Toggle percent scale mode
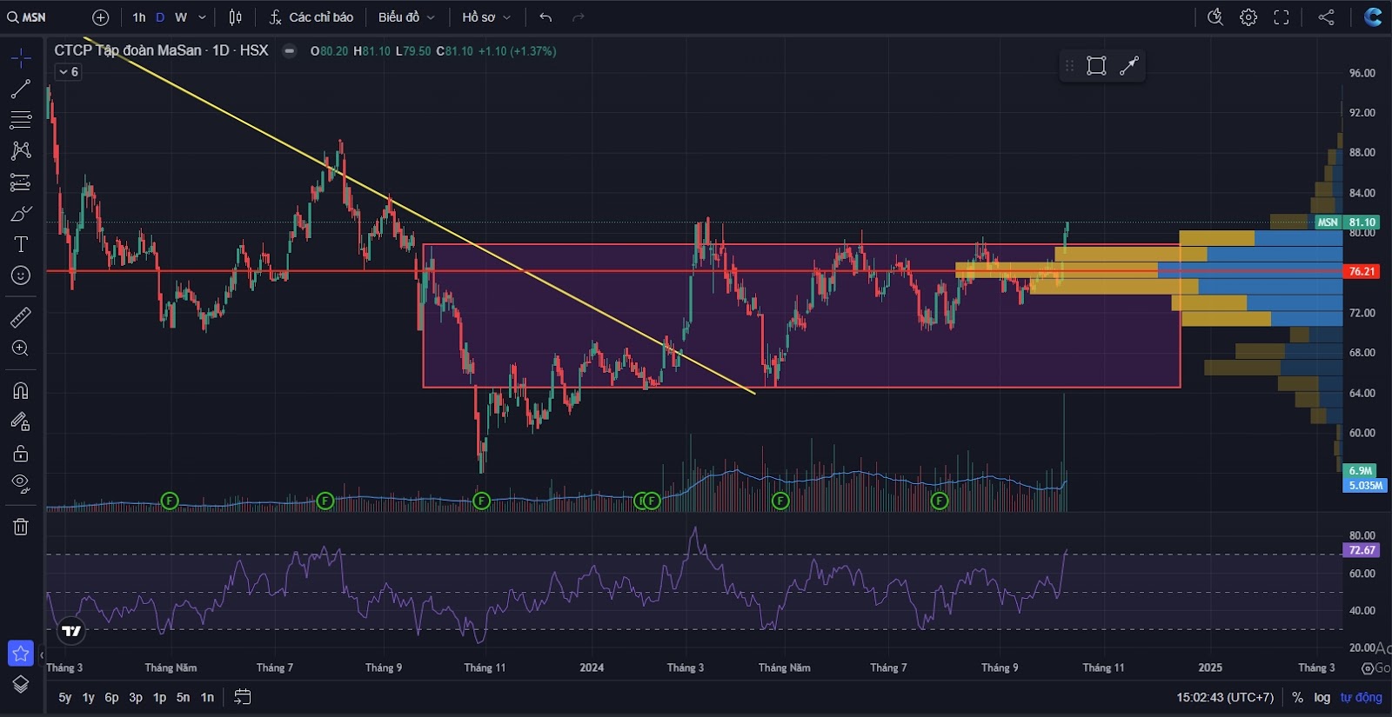The width and height of the screenshot is (1392, 717). point(1297,697)
